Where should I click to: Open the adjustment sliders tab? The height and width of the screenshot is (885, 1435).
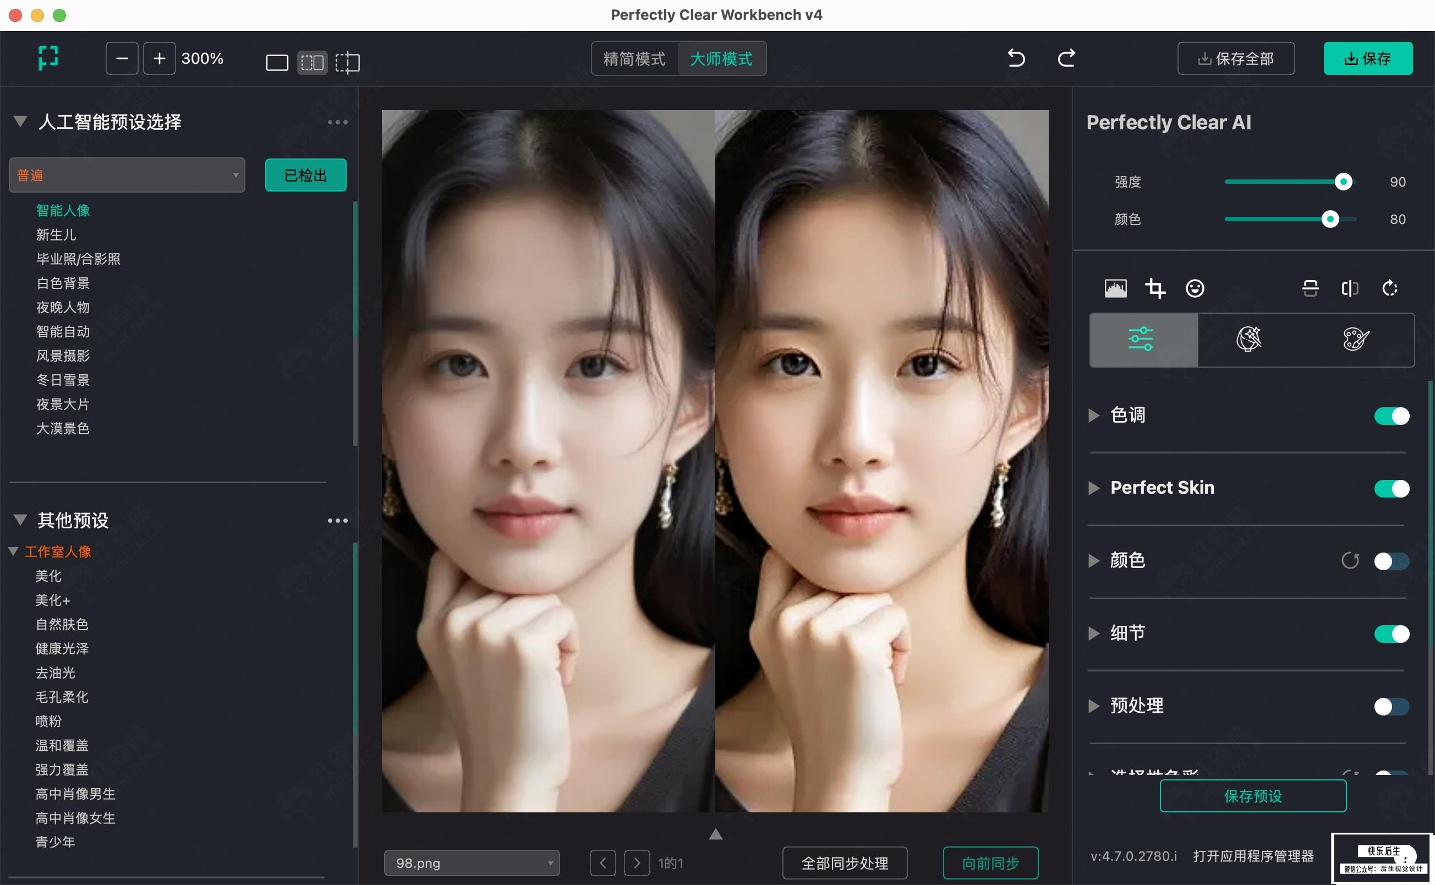click(1143, 340)
